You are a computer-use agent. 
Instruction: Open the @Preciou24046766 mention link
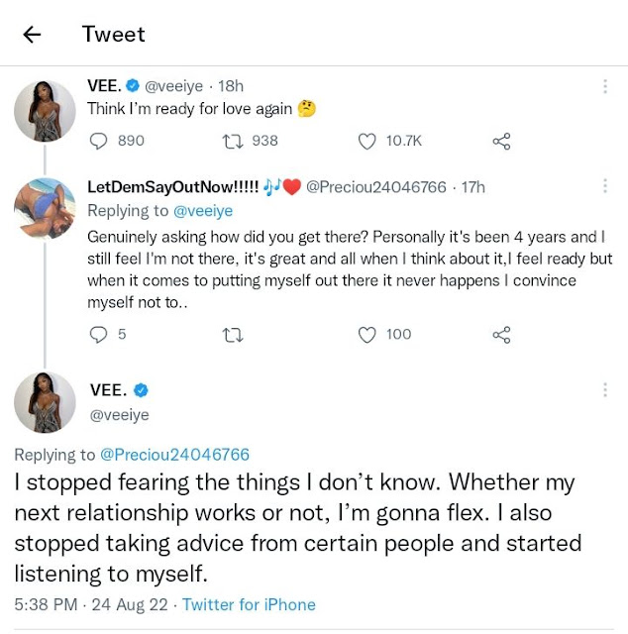click(174, 455)
